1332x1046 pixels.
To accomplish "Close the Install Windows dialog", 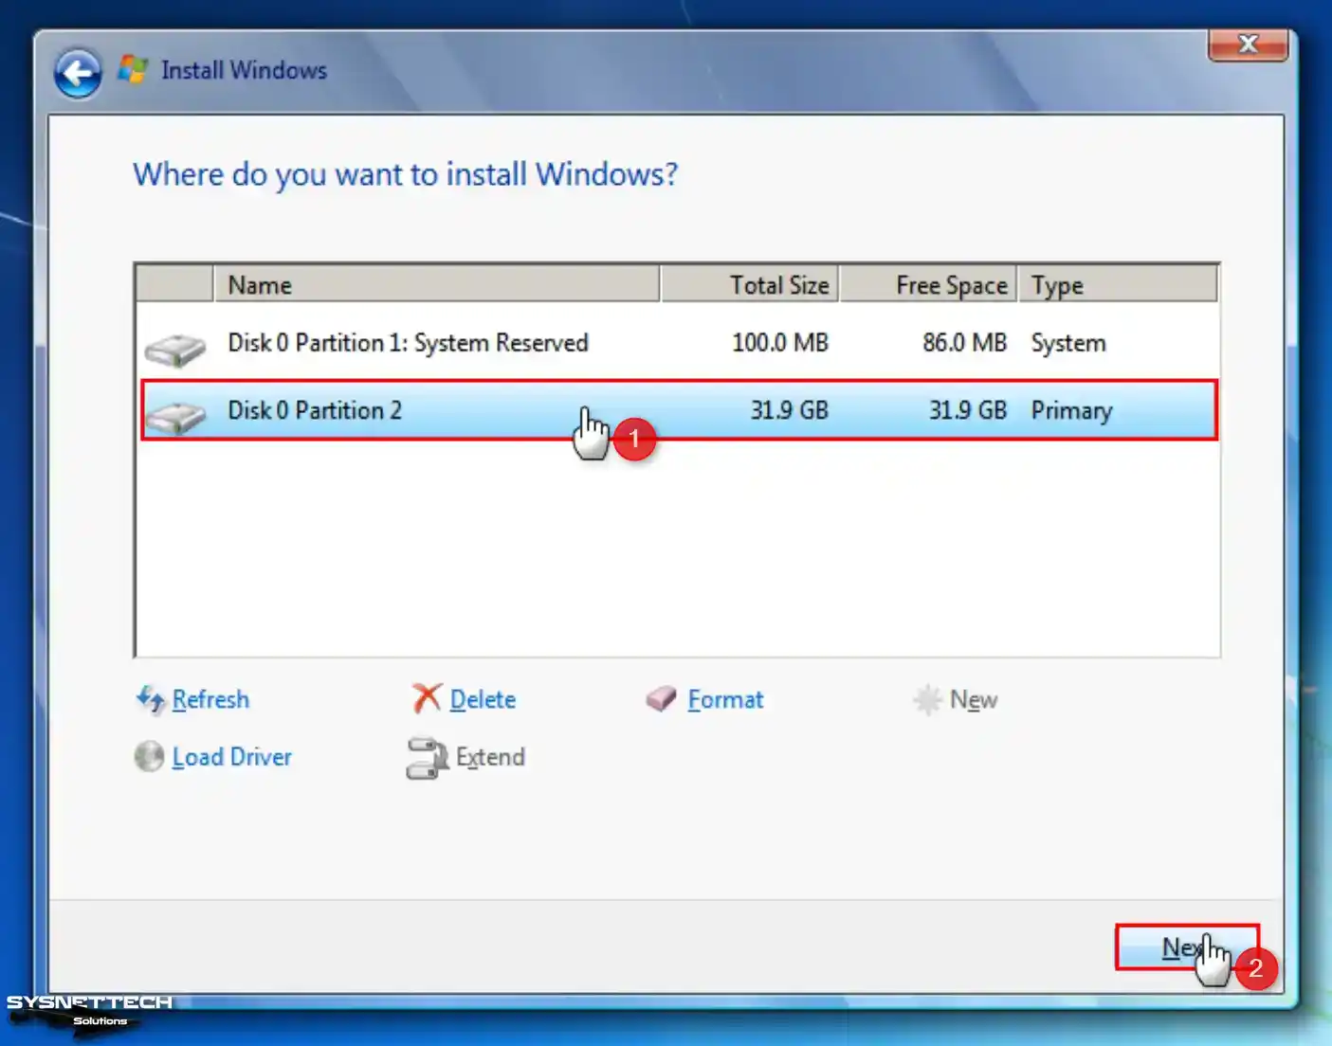I will click(1248, 45).
